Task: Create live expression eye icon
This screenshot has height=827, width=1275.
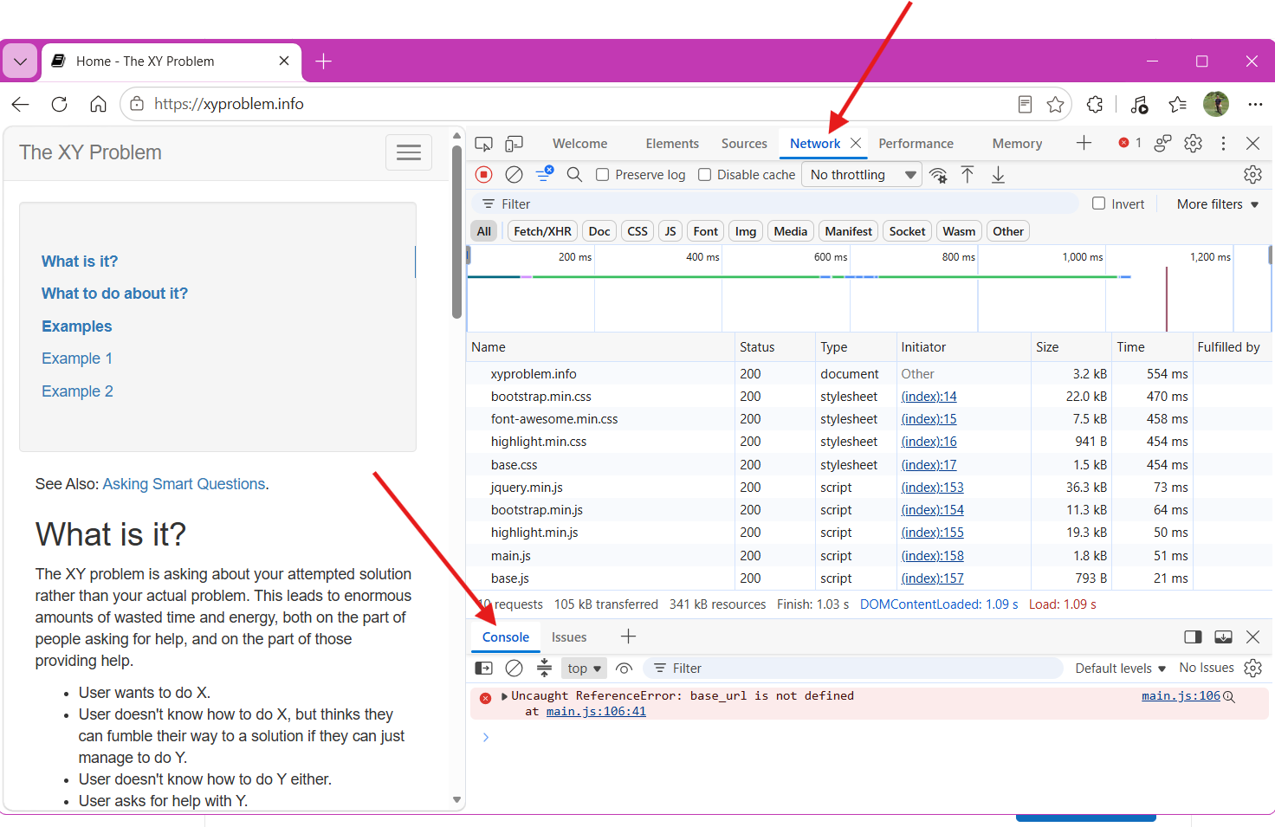Action: (x=624, y=669)
